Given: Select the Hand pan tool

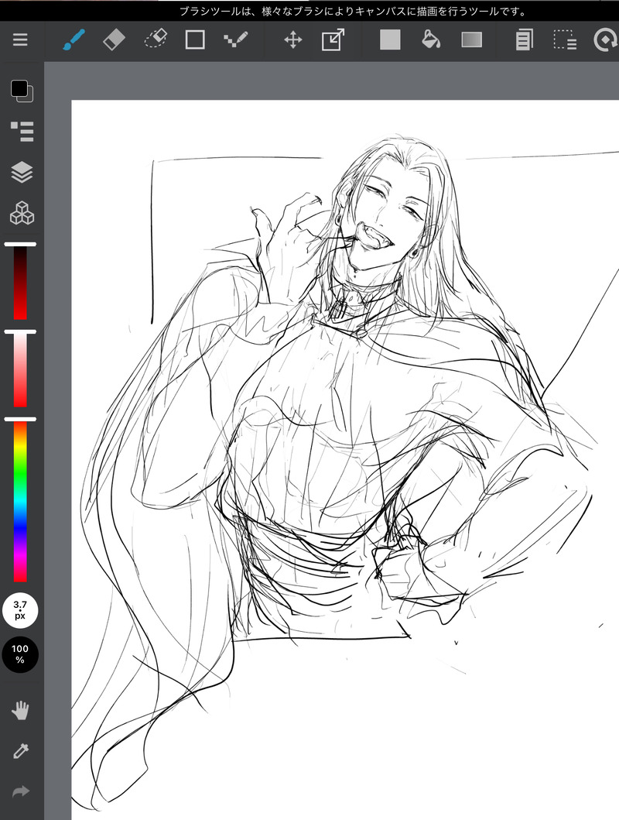Looking at the screenshot, I should coord(20,710).
